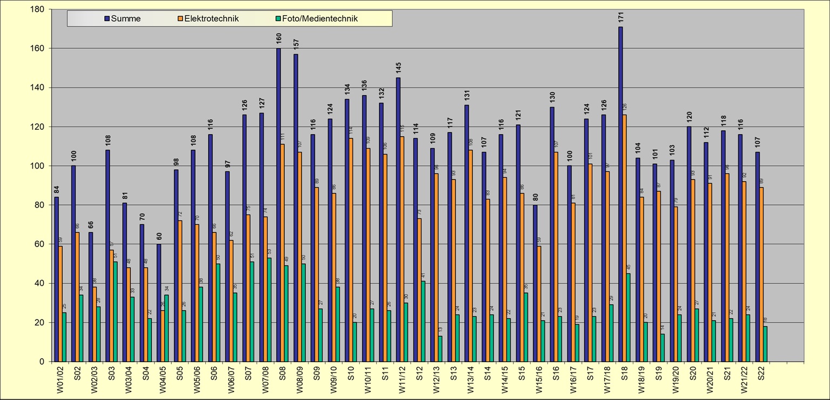830x400 pixels.
Task: Select the 160 data label above S08
Action: (279, 38)
